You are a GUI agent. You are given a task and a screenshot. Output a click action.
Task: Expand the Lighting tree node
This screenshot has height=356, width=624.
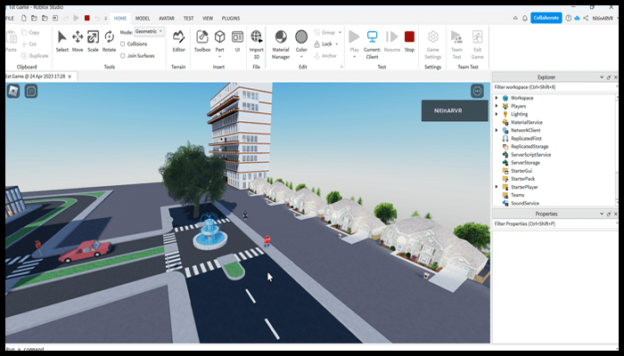(x=497, y=114)
